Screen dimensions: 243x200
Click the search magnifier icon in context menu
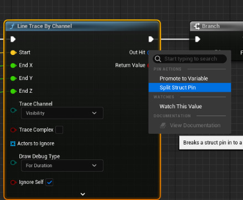click(x=158, y=59)
